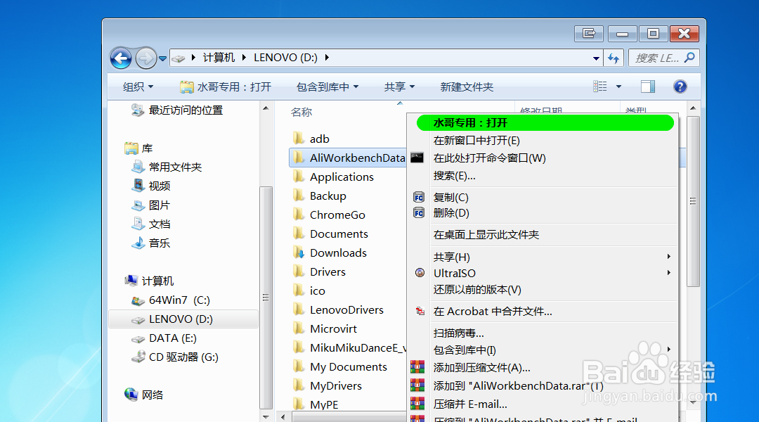Select the Drivers folder

pos(319,271)
